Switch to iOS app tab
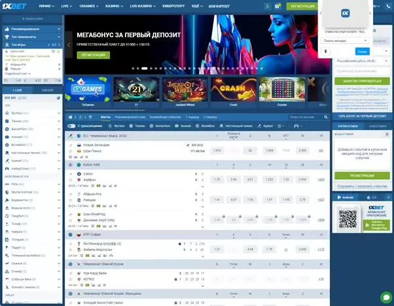Viewport: 394px width, 306px height. (372, 197)
